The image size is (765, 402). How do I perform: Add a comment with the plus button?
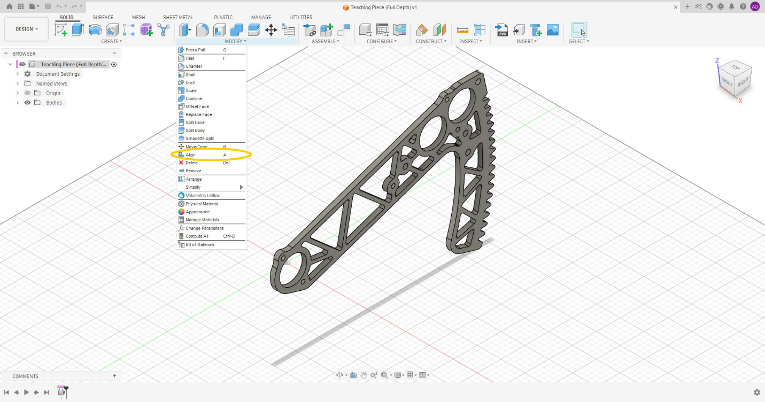(114, 376)
